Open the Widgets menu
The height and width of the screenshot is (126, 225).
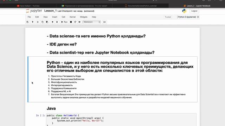pyautogui.click(x=84, y=17)
